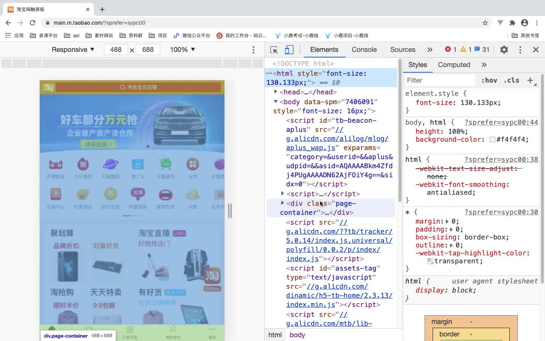Viewport: 545px width, 341px height.
Task: Open the 100% zoom dropdown
Action: pyautogui.click(x=182, y=50)
